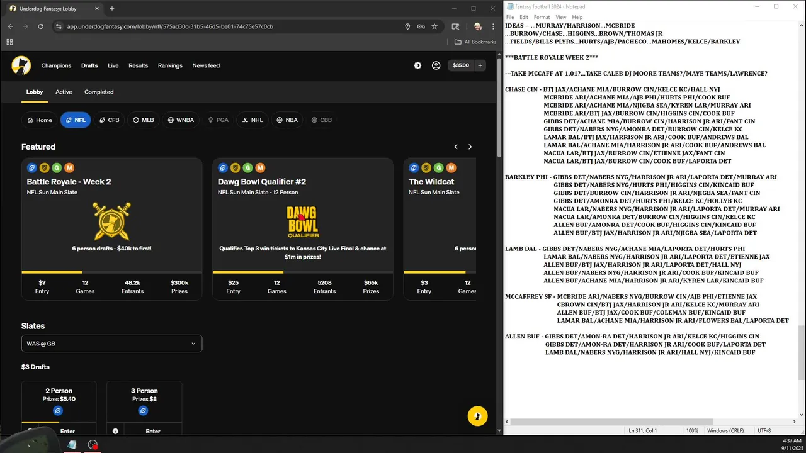Open the Battle Royale - Week 2 card
This screenshot has height=453, width=806.
[x=111, y=229]
